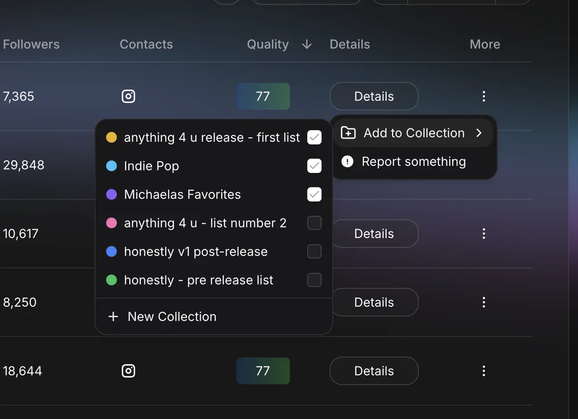578x419 pixels.
Task: Click the light blue dot of Indie Pop
Action: pyautogui.click(x=111, y=166)
